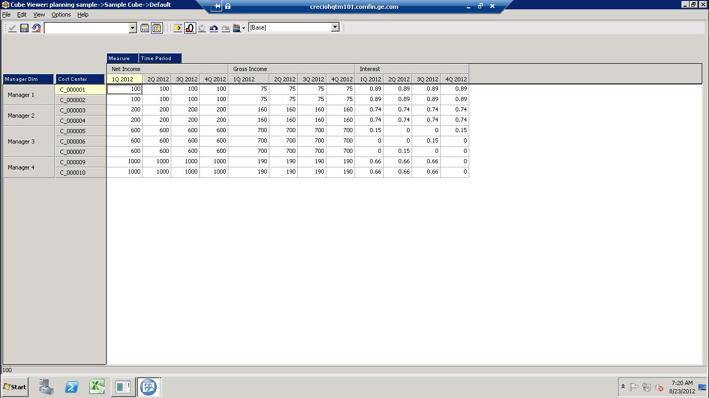Click the Recalculate calculator toolbar icon
This screenshot has height=398, width=709.
[x=145, y=28]
